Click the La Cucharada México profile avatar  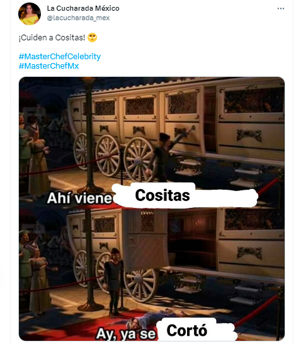30,14
